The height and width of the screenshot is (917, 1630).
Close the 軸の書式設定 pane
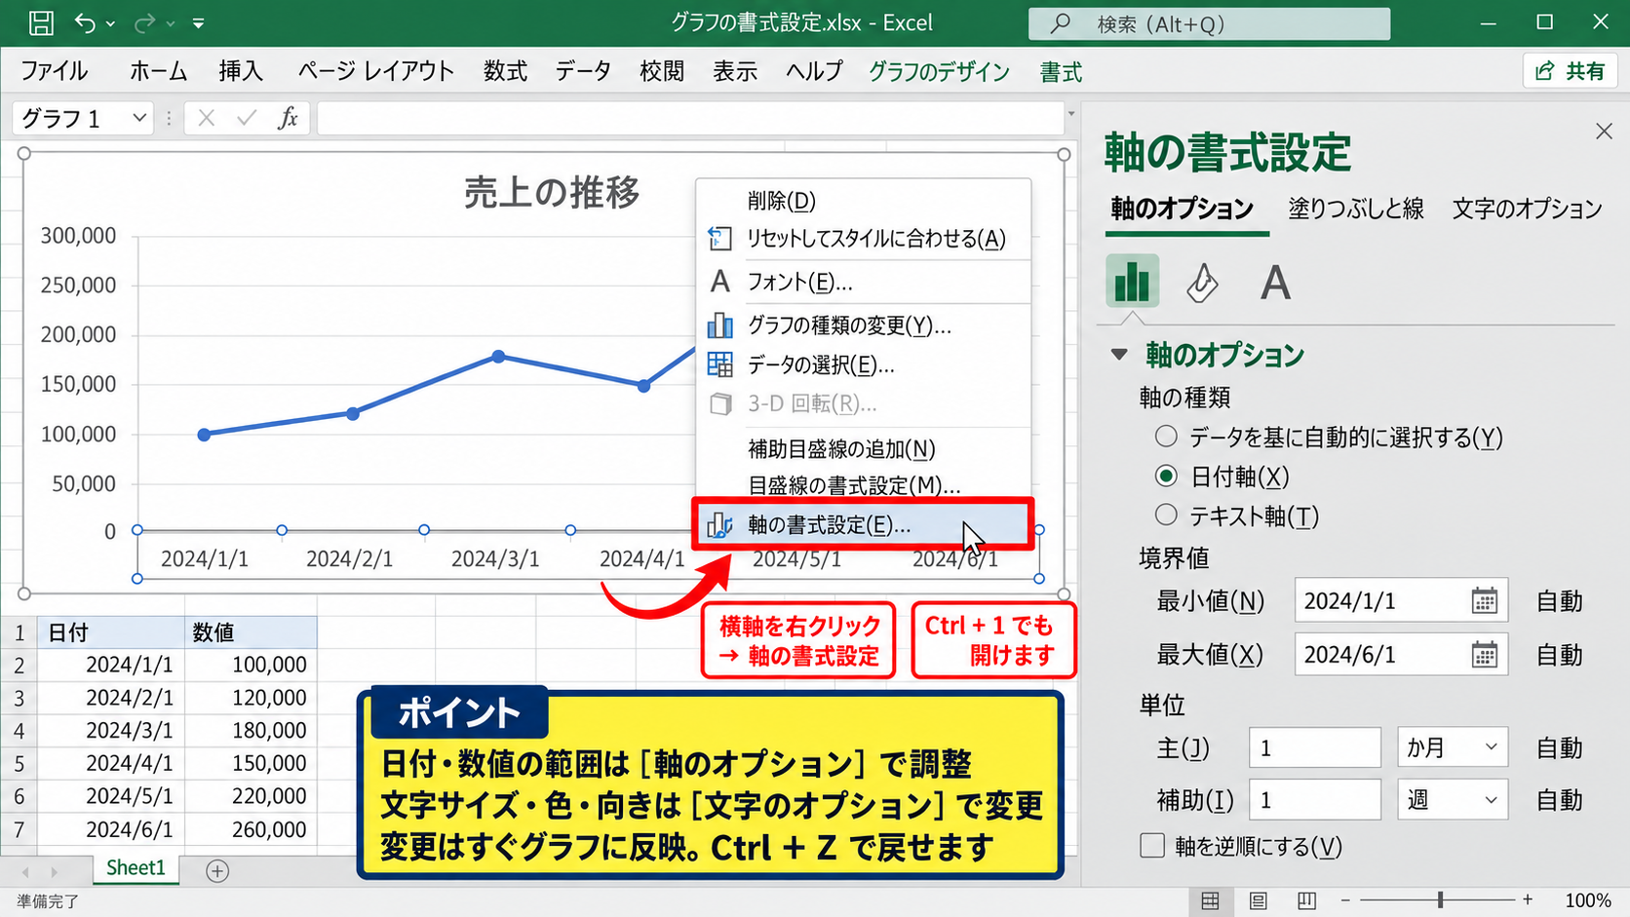[x=1604, y=132]
